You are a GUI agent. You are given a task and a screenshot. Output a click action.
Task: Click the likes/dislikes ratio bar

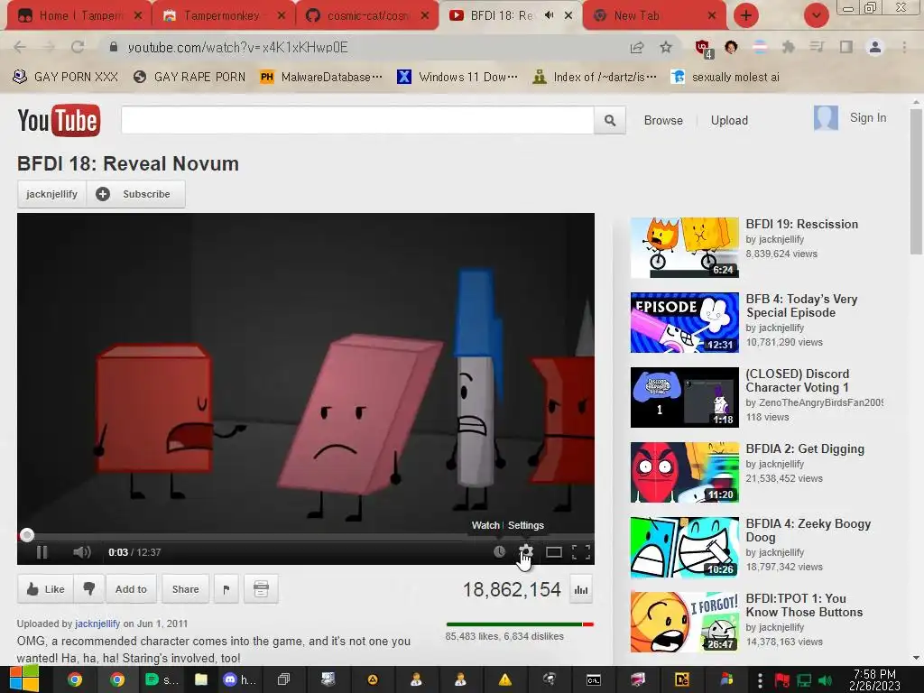520,624
